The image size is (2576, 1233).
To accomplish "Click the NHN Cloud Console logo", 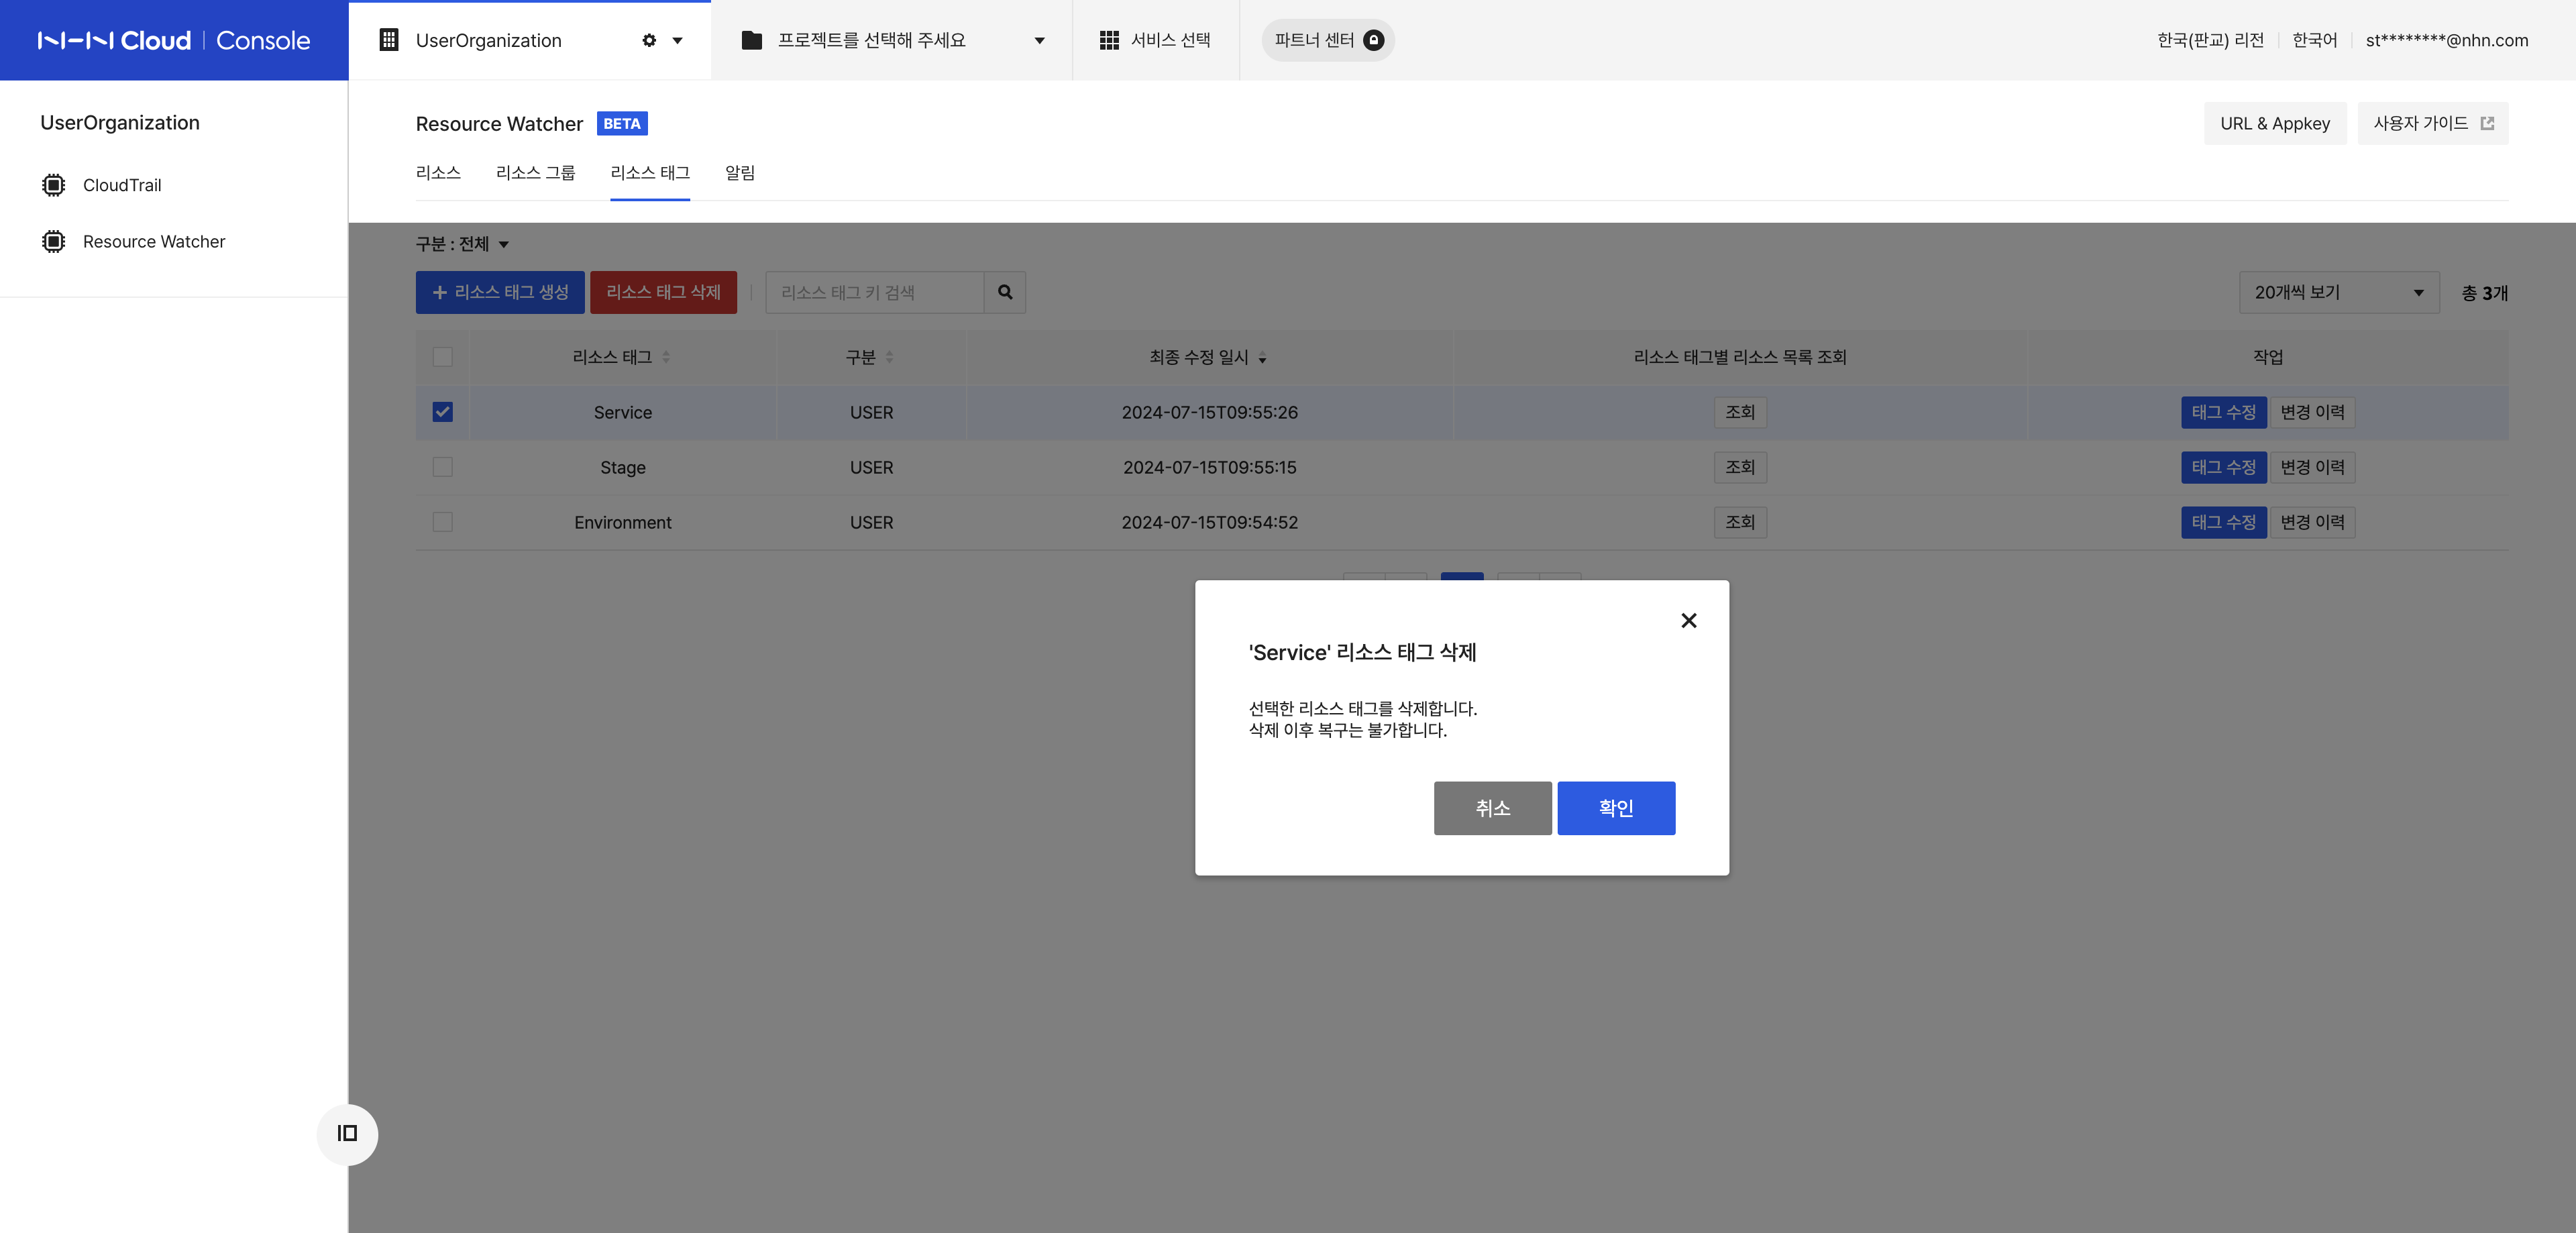I will (174, 40).
